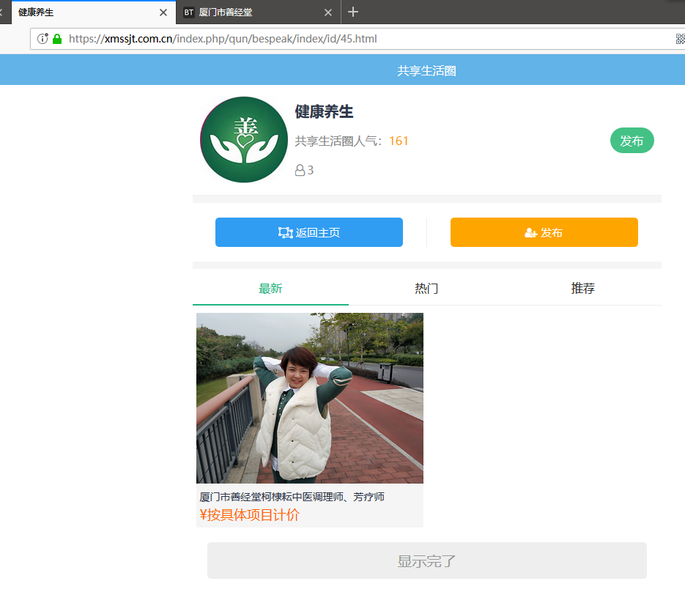Screen dimensions: 685x592
Task: Open the 推荐 tab
Action: [582, 289]
